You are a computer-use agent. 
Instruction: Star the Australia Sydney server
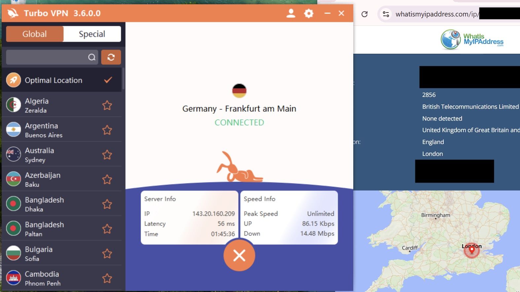coord(107,155)
